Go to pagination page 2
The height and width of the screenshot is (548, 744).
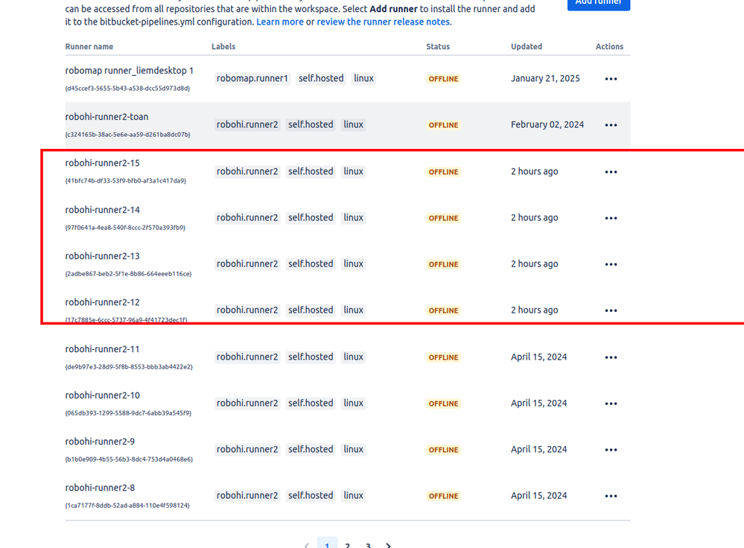(x=347, y=545)
